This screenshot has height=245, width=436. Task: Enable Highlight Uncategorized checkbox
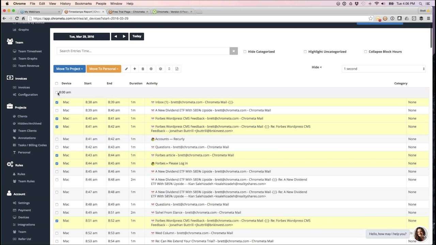(x=305, y=52)
